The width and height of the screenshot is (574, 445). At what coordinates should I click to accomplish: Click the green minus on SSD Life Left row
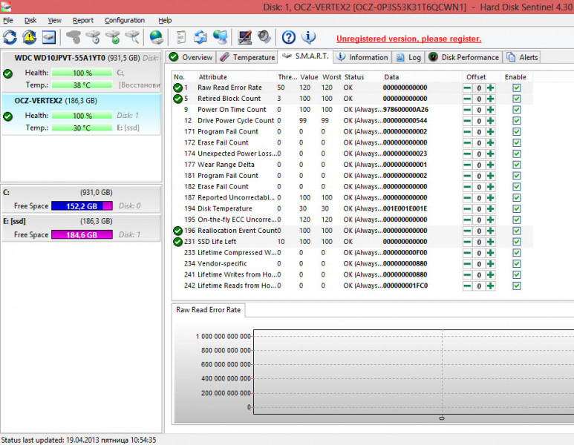(467, 242)
